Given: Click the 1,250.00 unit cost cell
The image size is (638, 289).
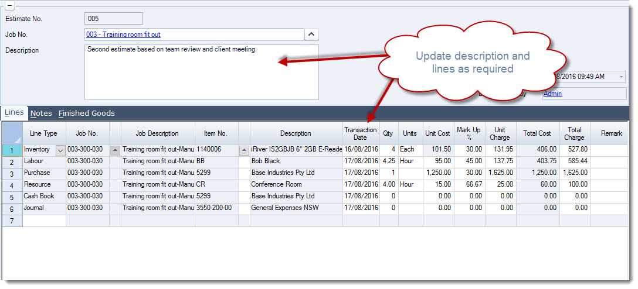Looking at the screenshot, I should [438, 173].
